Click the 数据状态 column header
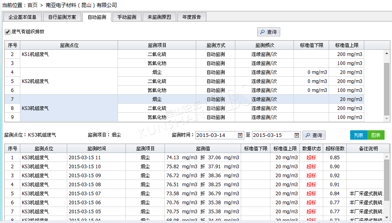Screen dimensions: 392x223 pos(311,148)
